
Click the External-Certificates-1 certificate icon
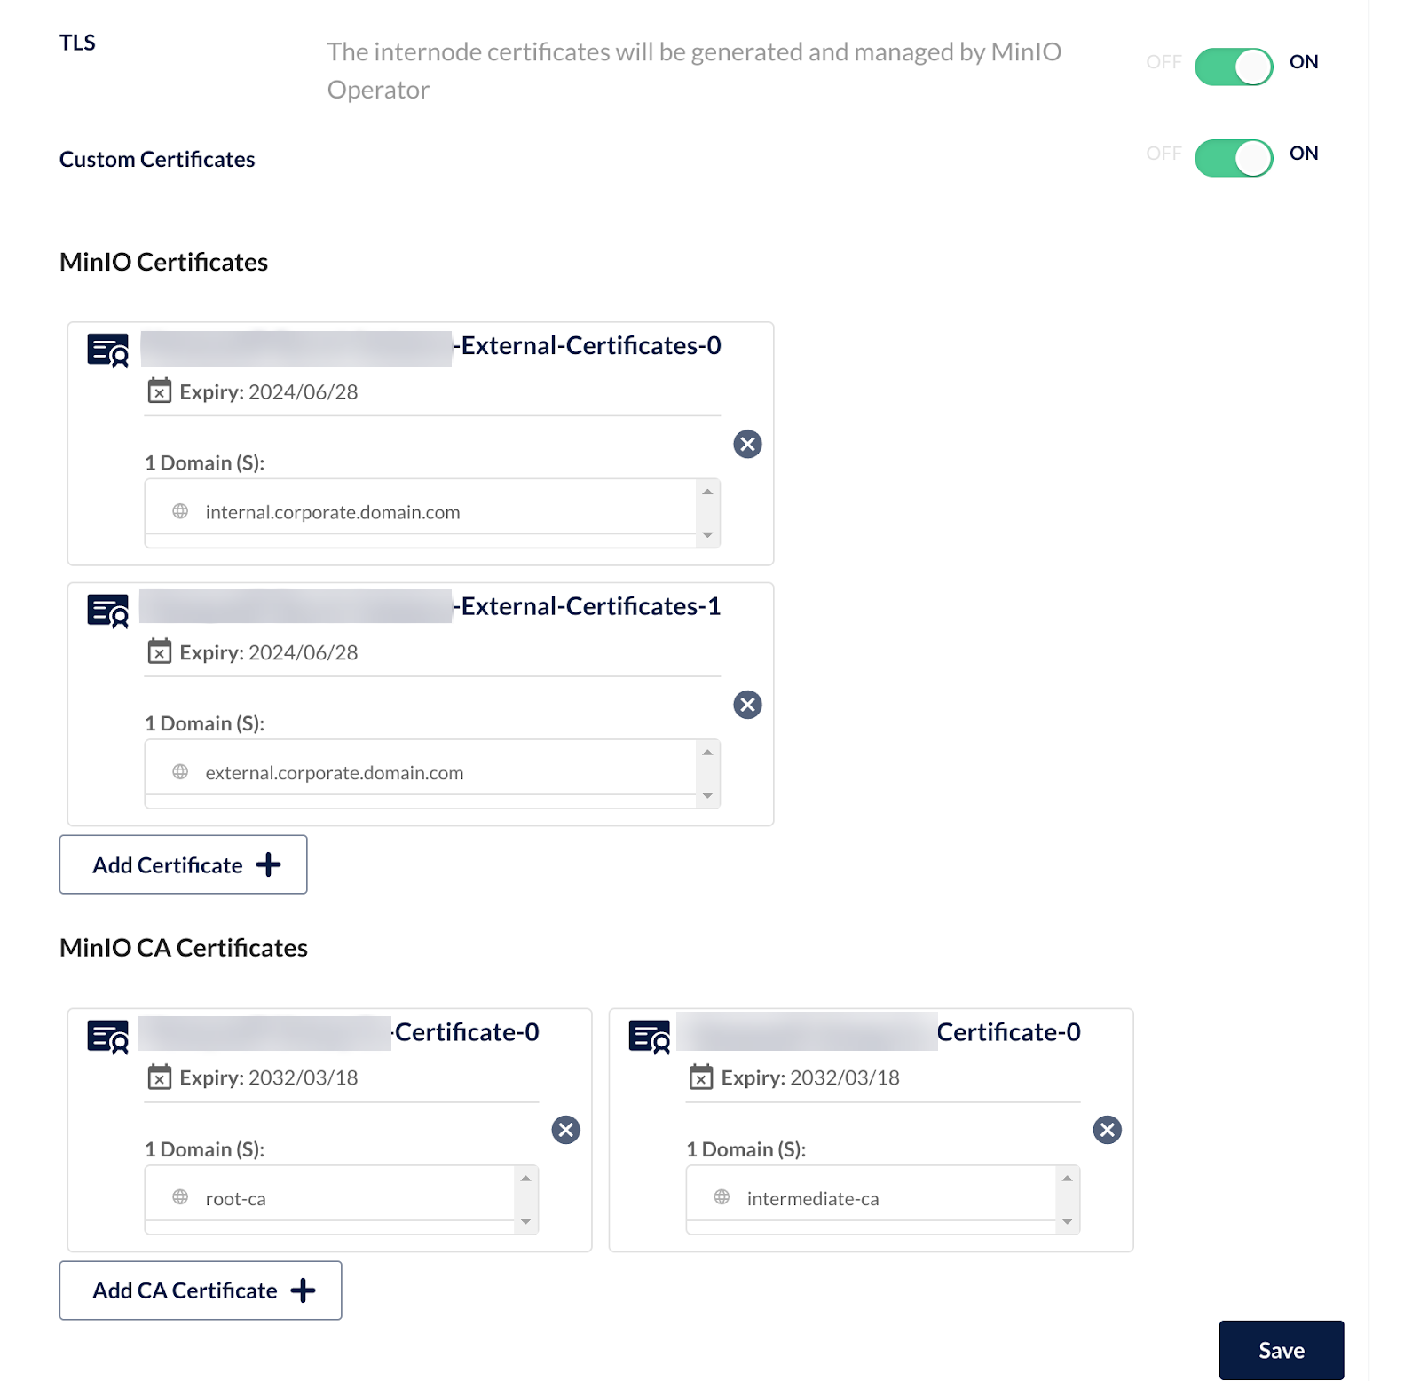[108, 611]
